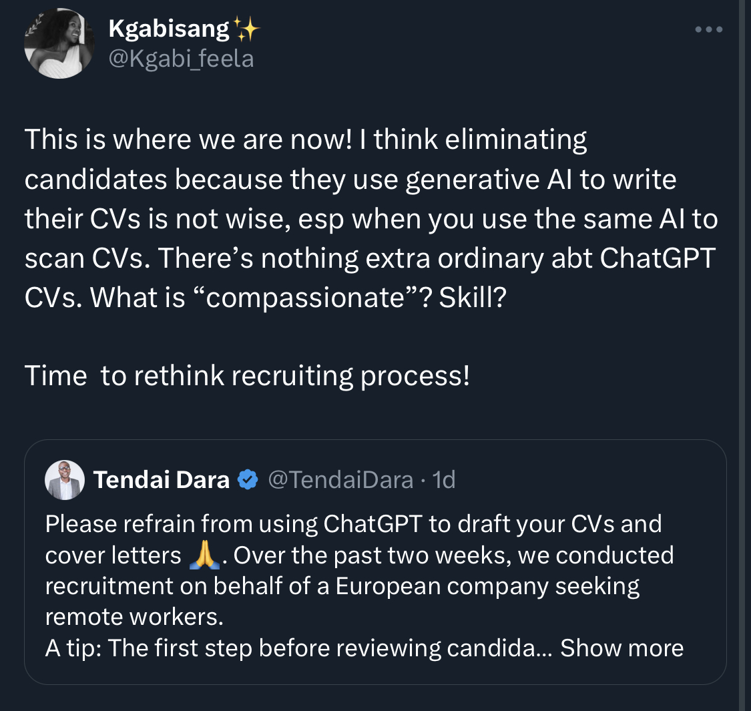The image size is (751, 711).
Task: Click Tendai Dara's small avatar
Action: [x=65, y=480]
